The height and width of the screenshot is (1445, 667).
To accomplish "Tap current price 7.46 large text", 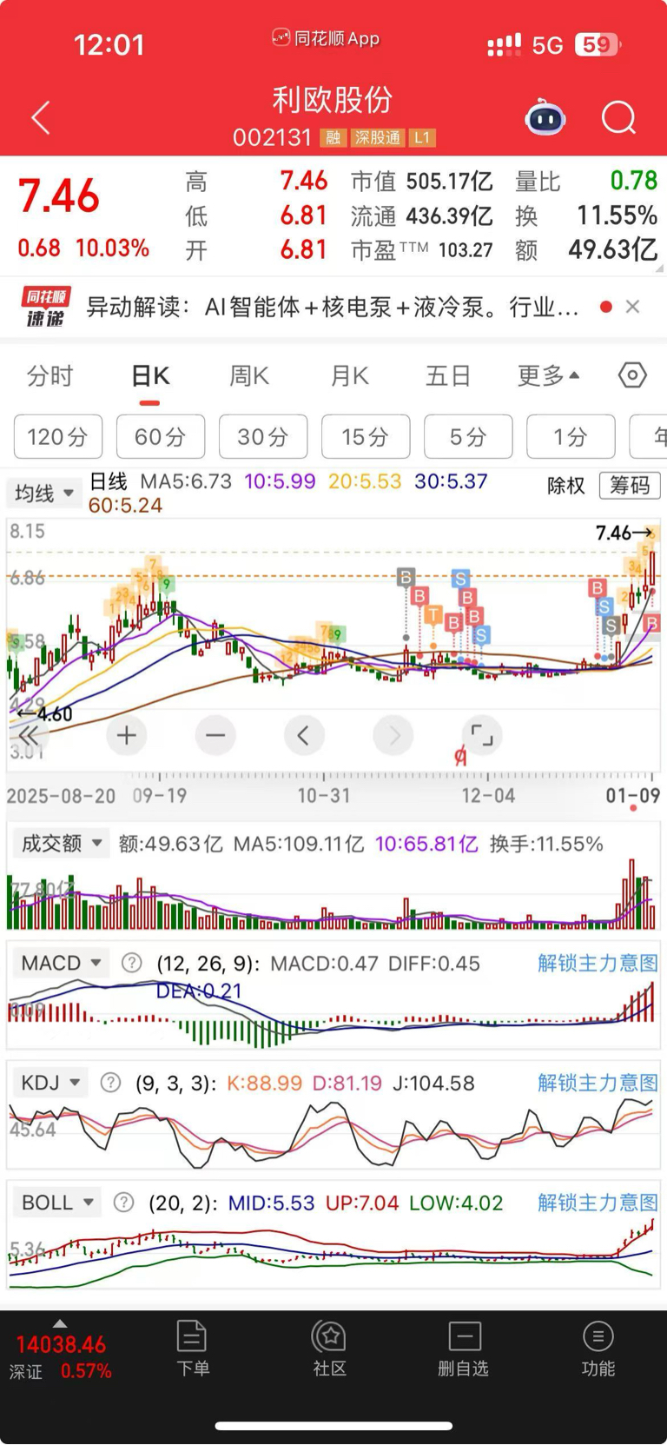I will point(59,196).
